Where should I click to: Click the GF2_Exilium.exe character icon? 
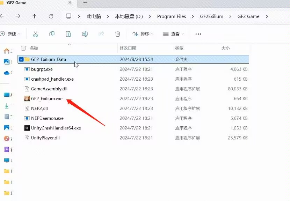tap(27, 99)
